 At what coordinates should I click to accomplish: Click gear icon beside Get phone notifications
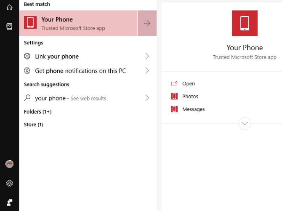[x=27, y=70]
